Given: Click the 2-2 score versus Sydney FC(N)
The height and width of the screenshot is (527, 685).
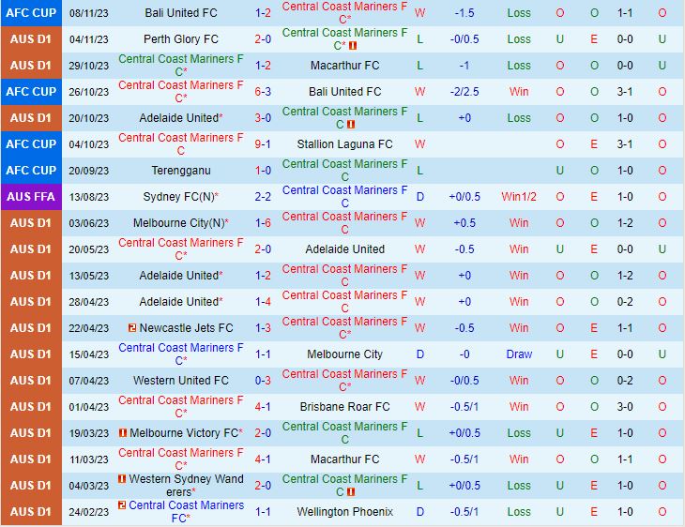Looking at the screenshot, I should pos(263,197).
